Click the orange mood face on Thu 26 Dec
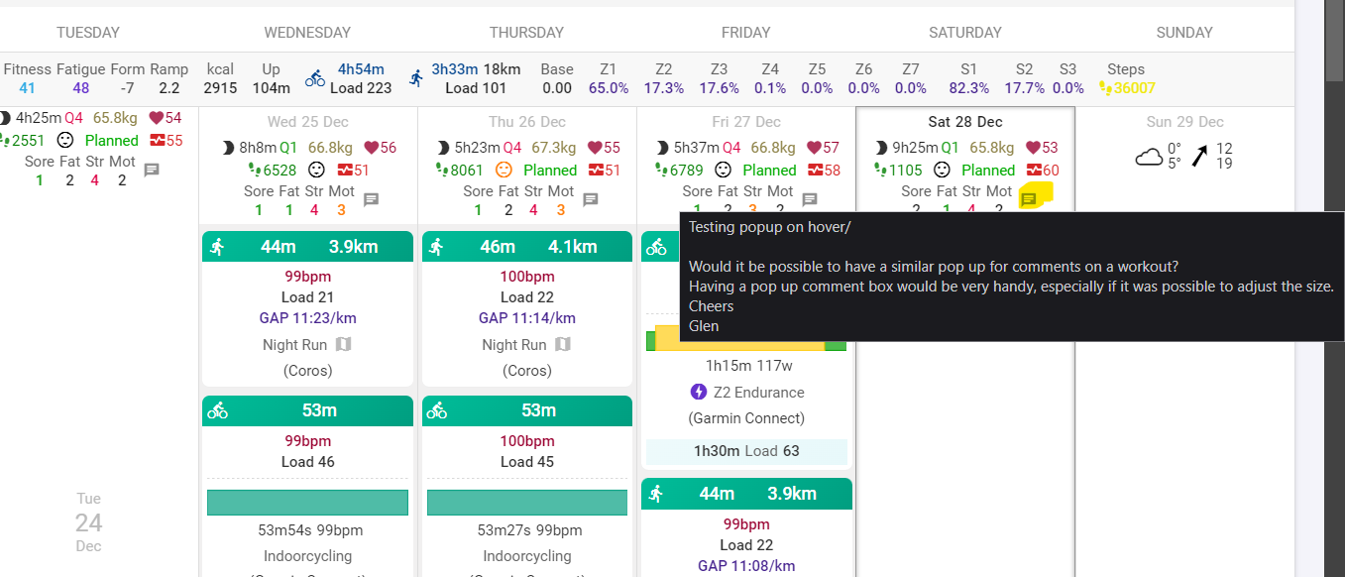This screenshot has height=577, width=1345. pyautogui.click(x=504, y=170)
